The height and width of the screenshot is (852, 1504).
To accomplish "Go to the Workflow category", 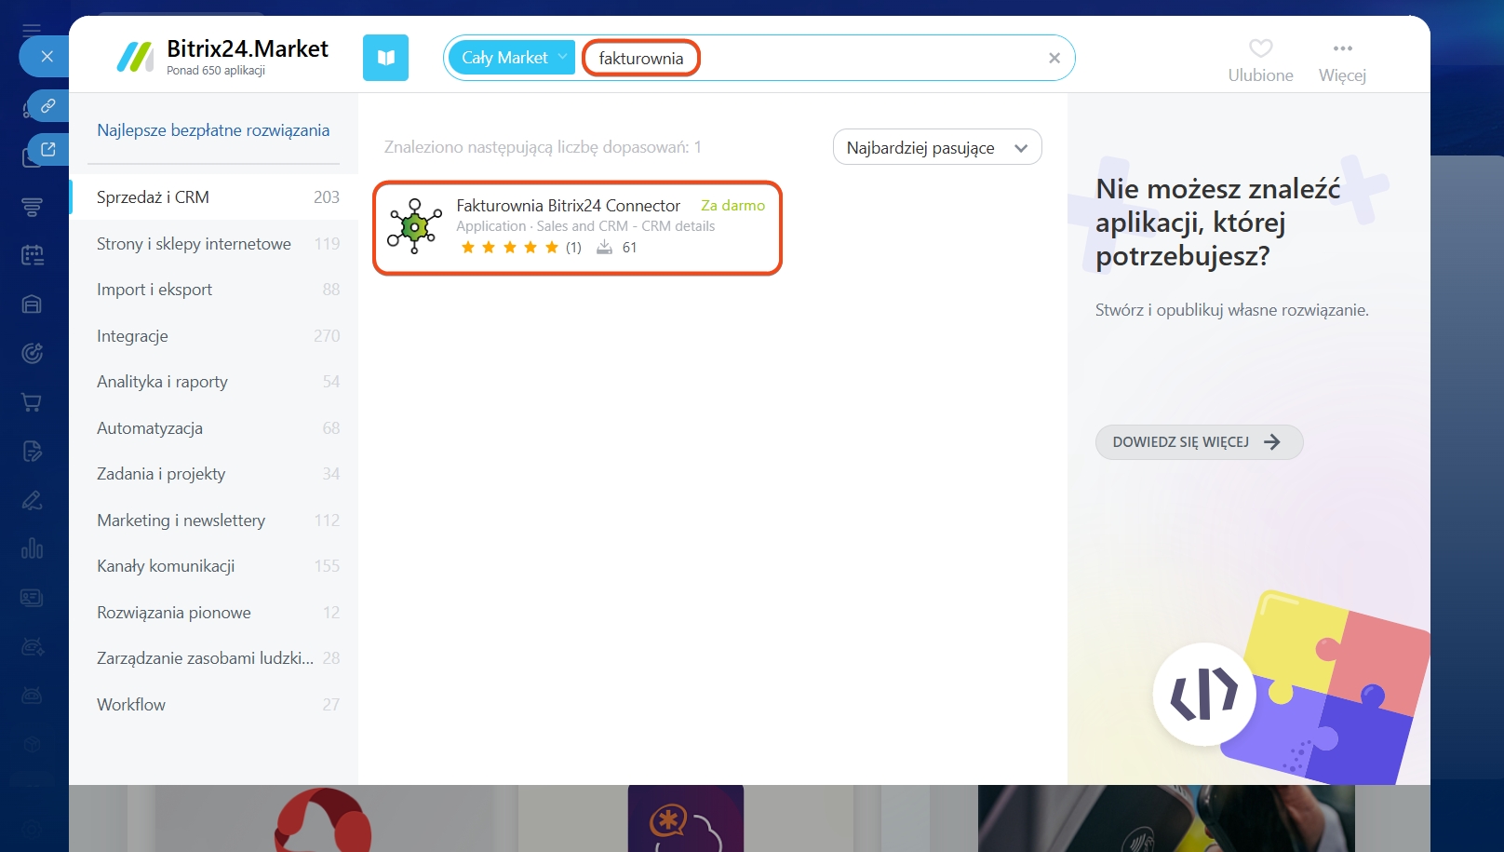I will pos(131,705).
